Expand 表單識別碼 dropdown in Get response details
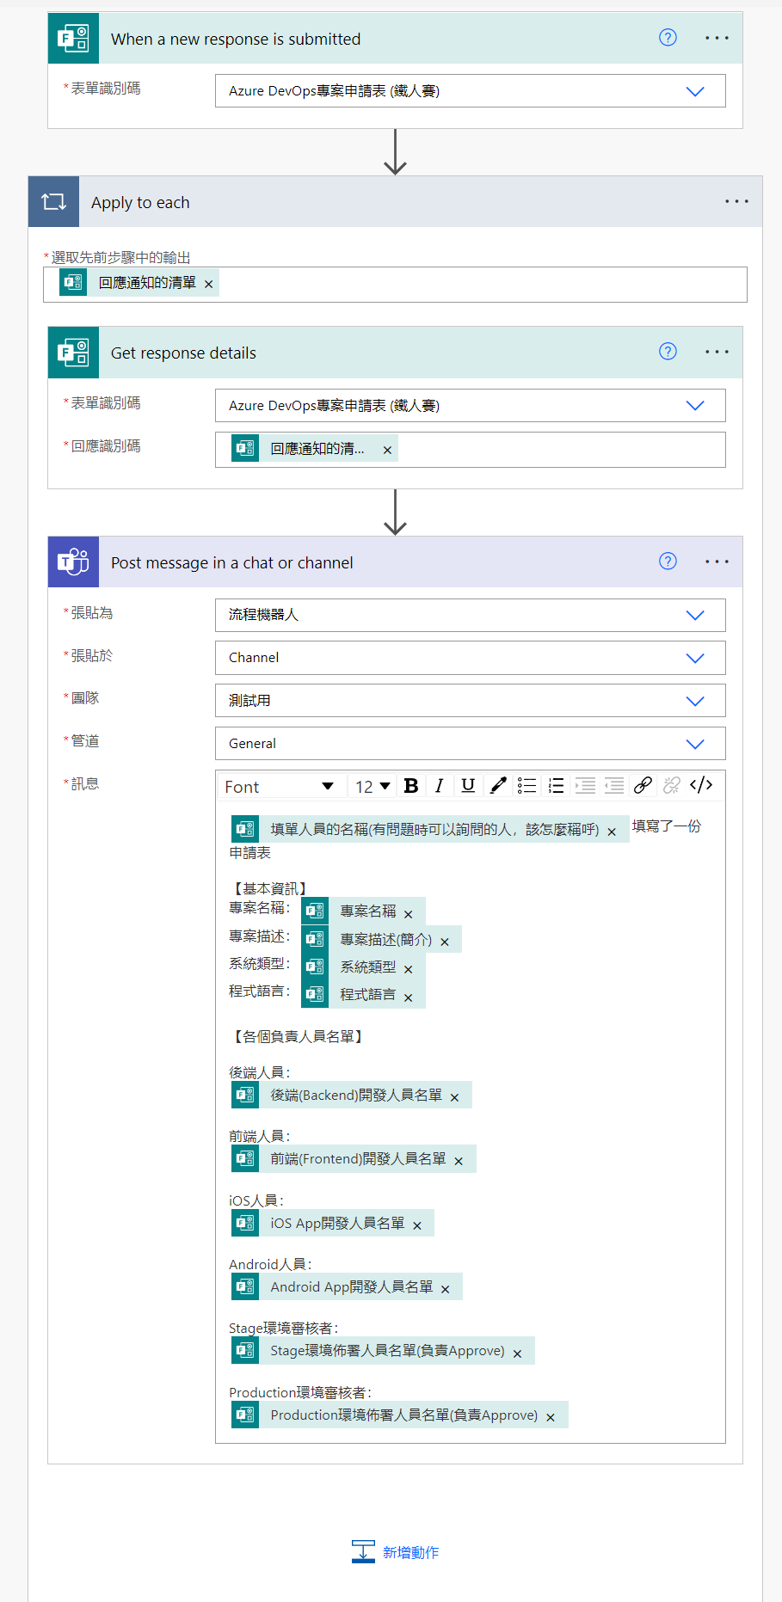Image resolution: width=782 pixels, height=1602 pixels. [x=695, y=405]
